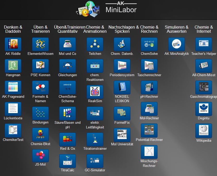Image resolution: width=217 pixels, height=176 pixels.
Task: Select Nachschlagen & Spicken heading
Action: [x=124, y=29]
